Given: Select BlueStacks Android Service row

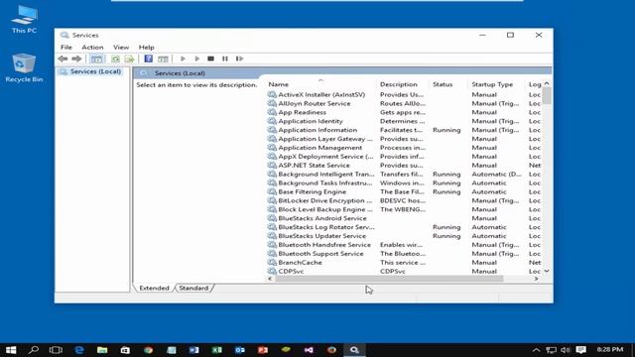Looking at the screenshot, I should coord(321,218).
